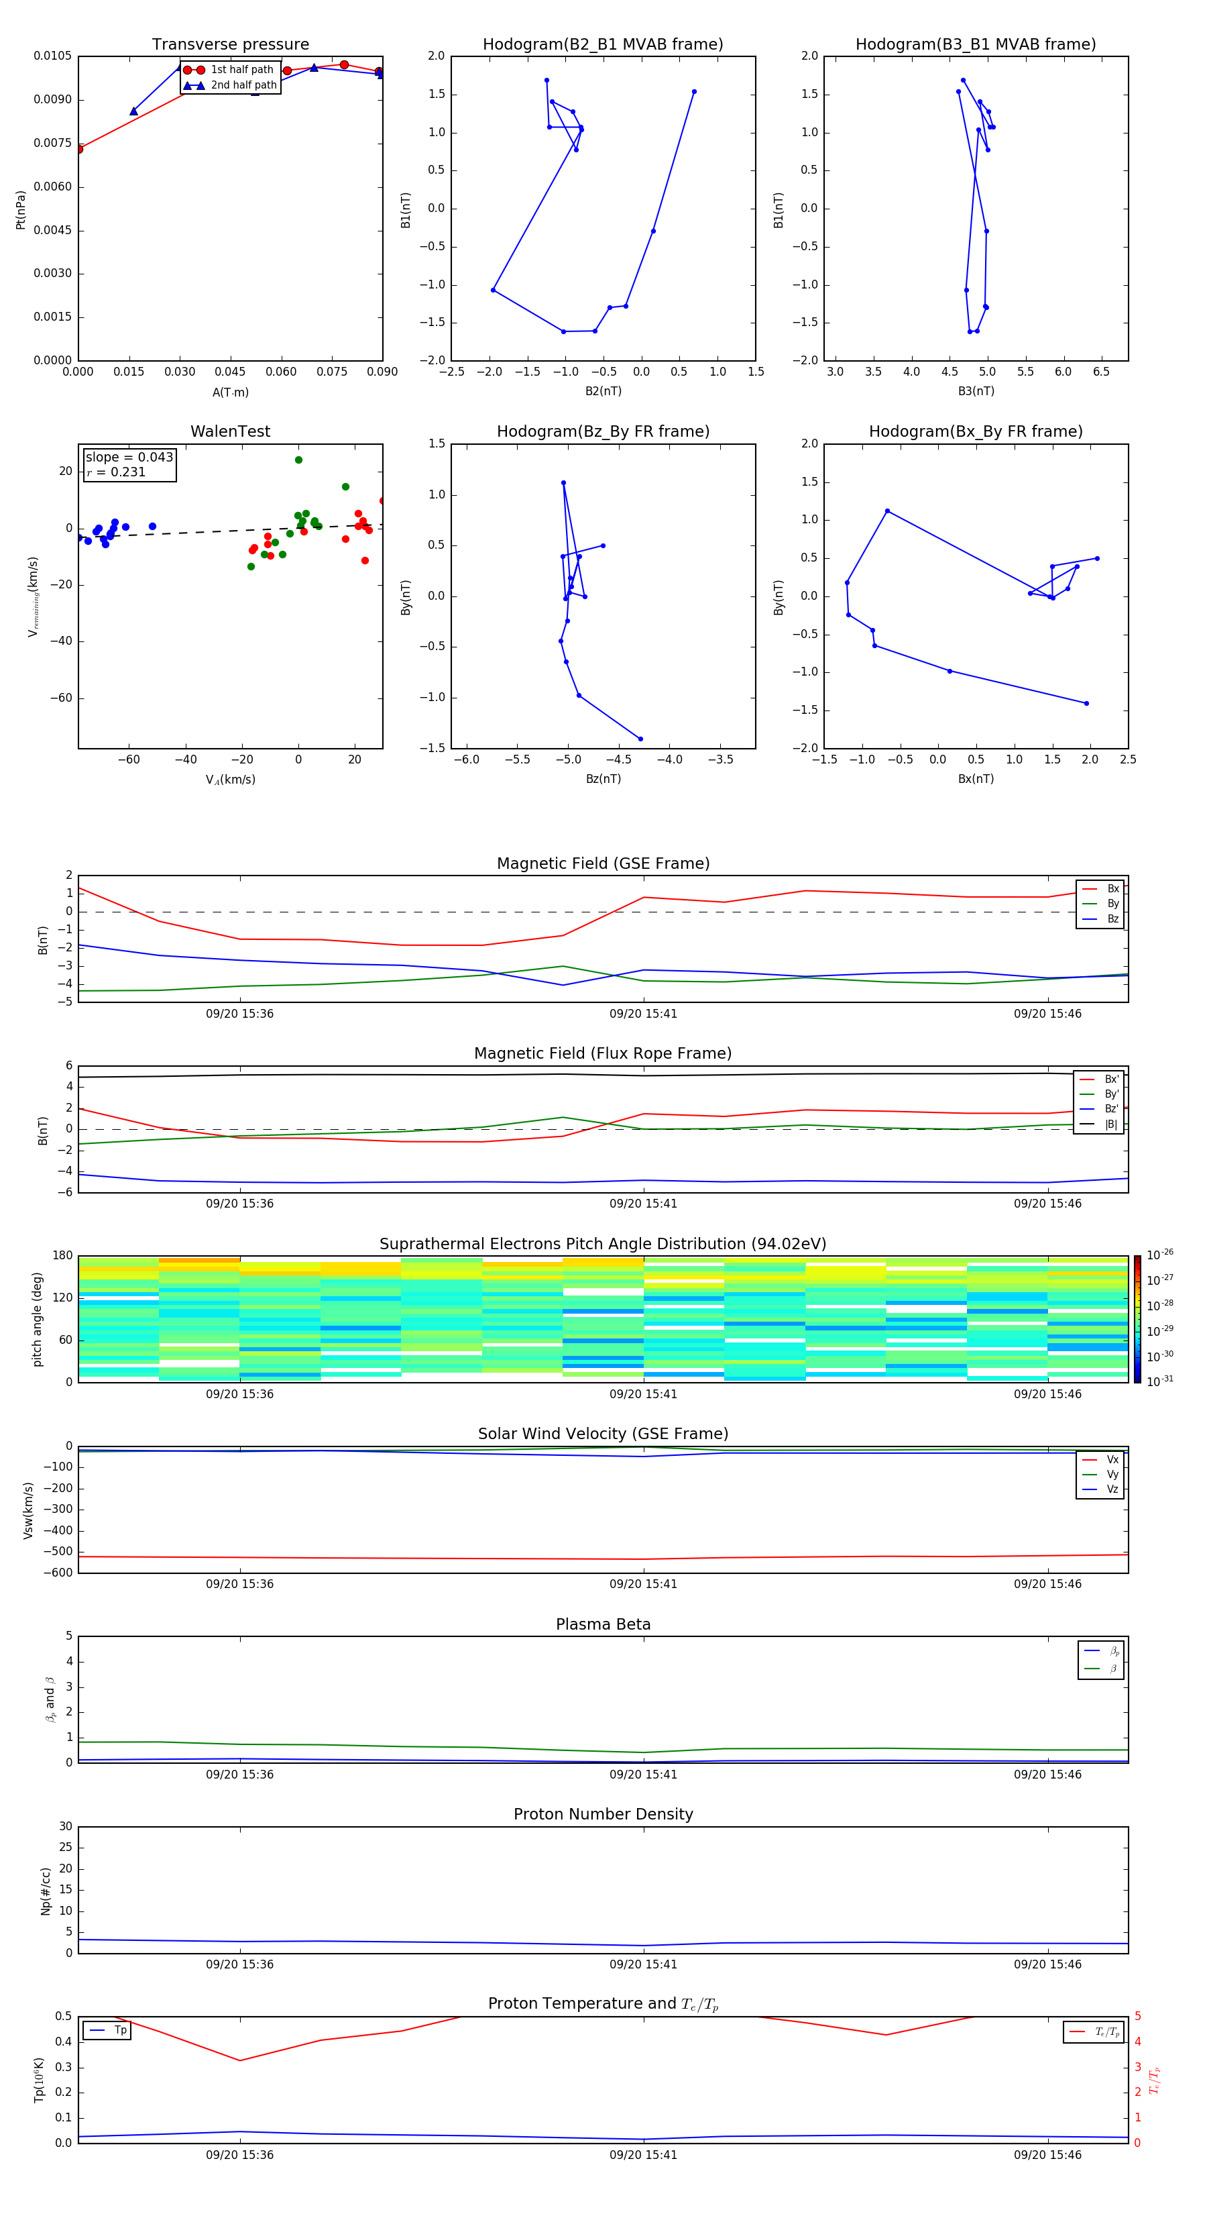
Task: Click the 'Hodogram(B3_B1 MVAB frame)' title
Action: pos(975,45)
